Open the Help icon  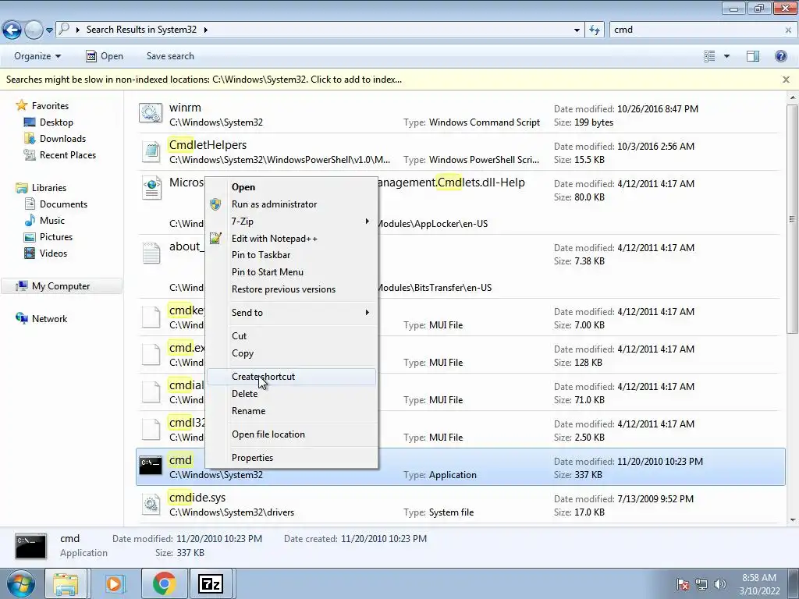pyautogui.click(x=780, y=56)
